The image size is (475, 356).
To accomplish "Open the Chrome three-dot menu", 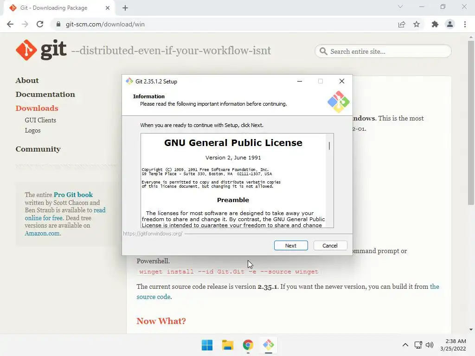I will [x=465, y=24].
